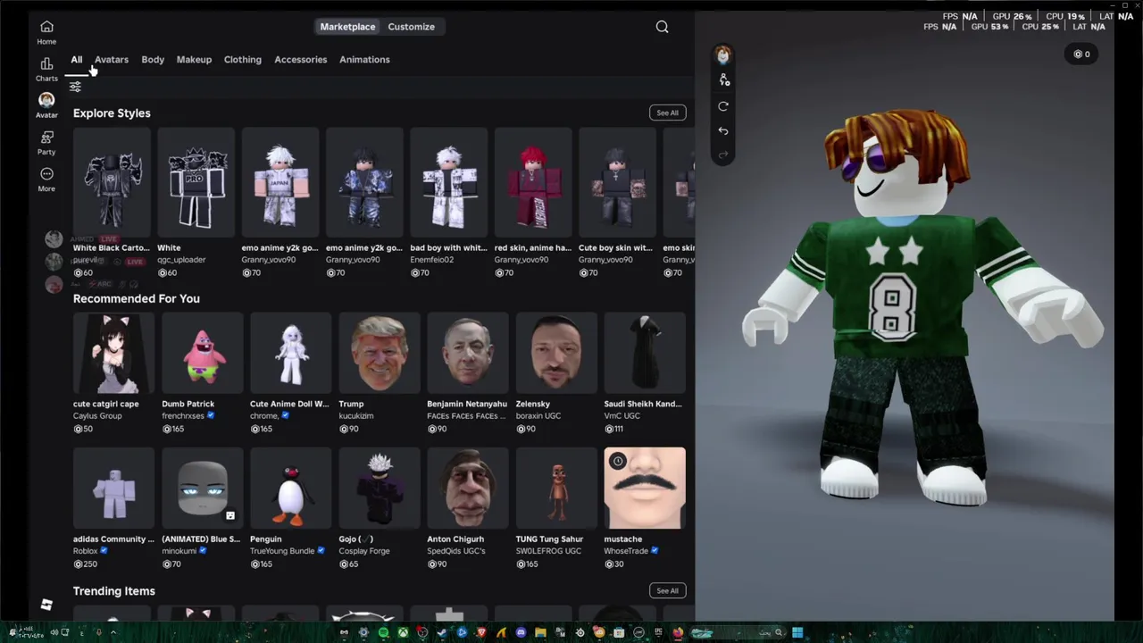Click the marketplace search magnifier icon
The width and height of the screenshot is (1143, 643).
(x=662, y=27)
